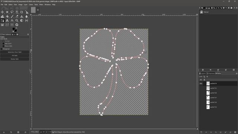The width and height of the screenshot is (238, 134).
Task: Select the Smudge droplet tool
Action: click(26, 16)
